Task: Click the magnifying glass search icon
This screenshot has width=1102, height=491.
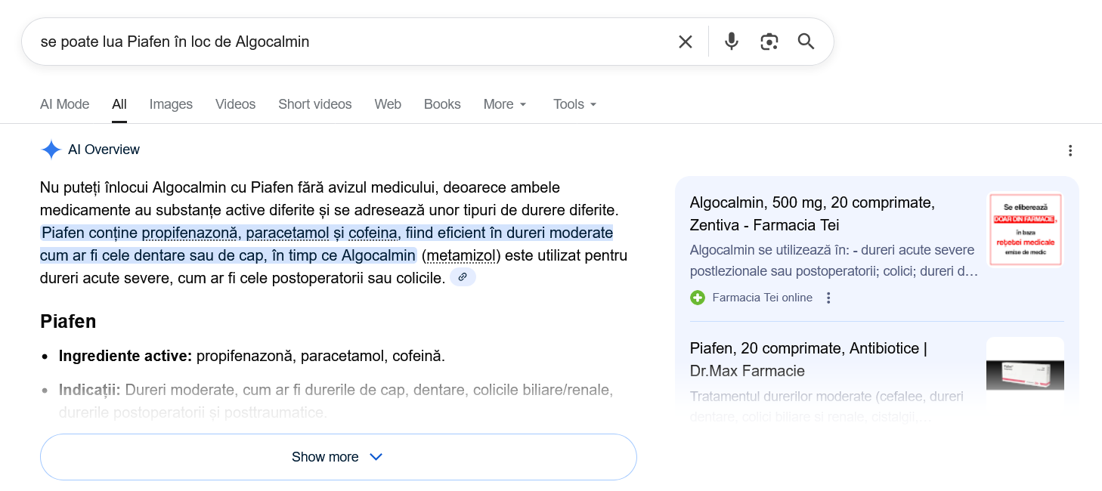Action: click(x=806, y=42)
